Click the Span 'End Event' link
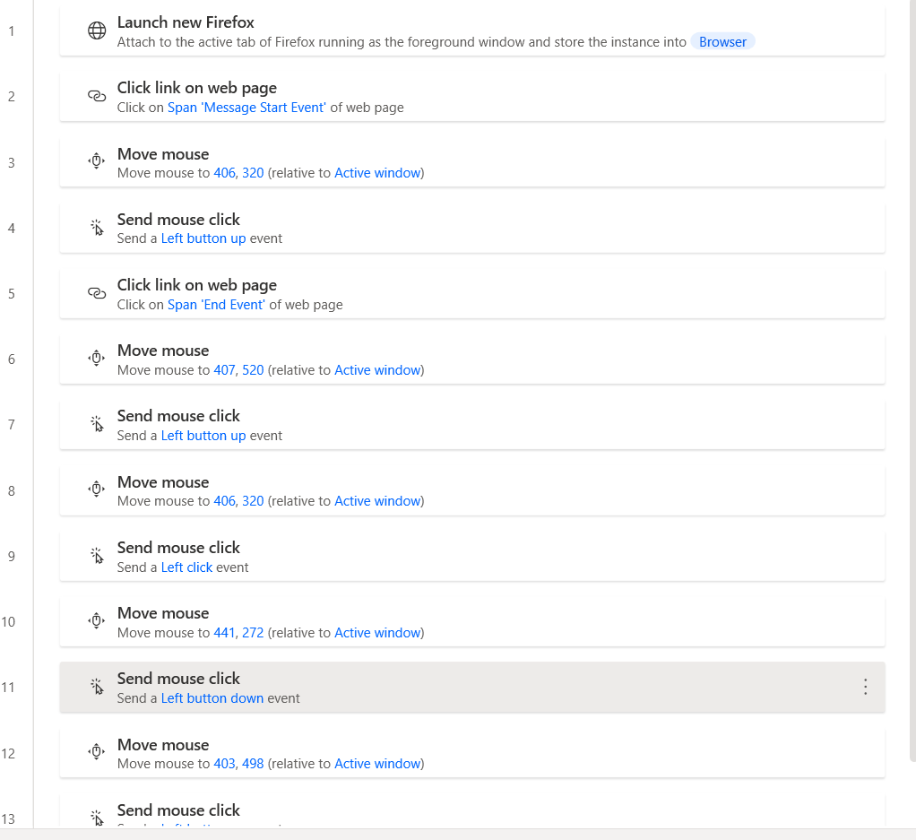The width and height of the screenshot is (916, 840). tap(216, 305)
